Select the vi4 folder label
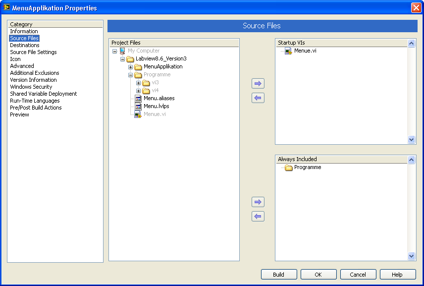The height and width of the screenshot is (286, 424). click(155, 90)
